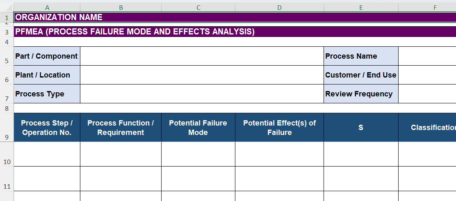Select column E header

(361, 7)
